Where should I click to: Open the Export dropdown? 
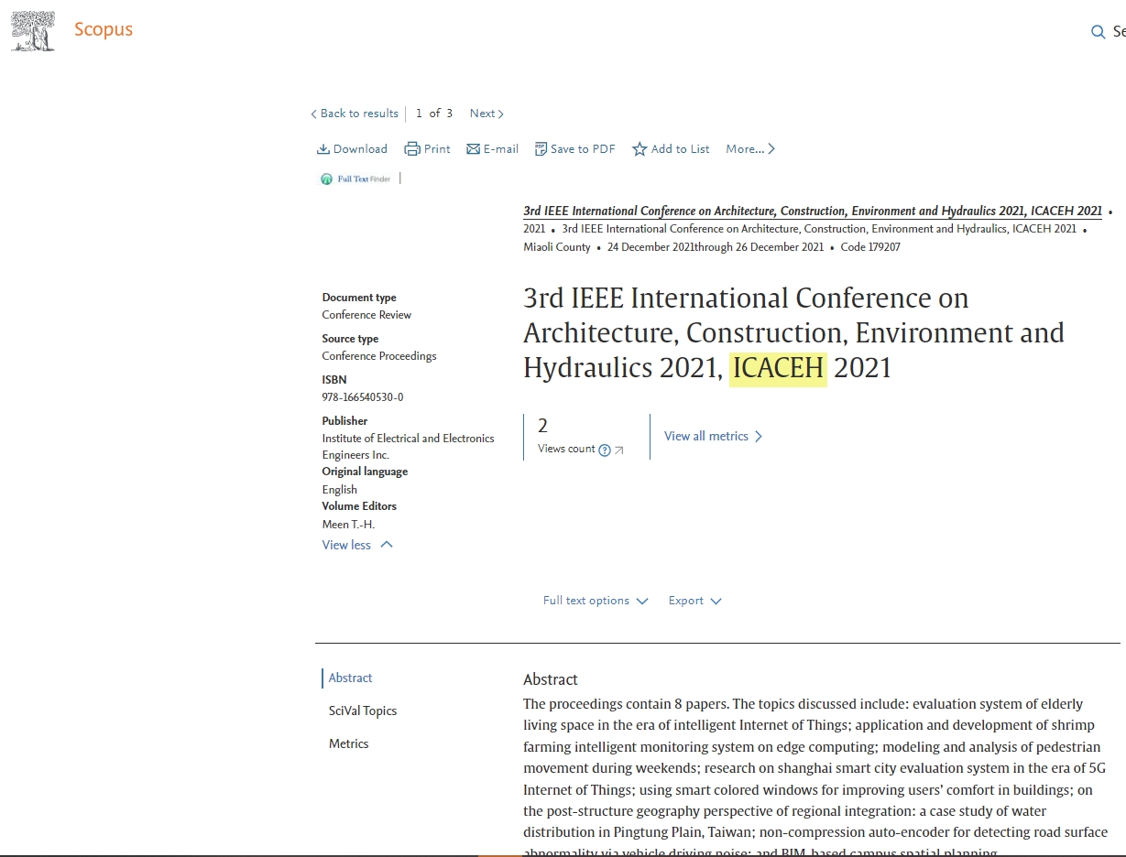point(694,601)
